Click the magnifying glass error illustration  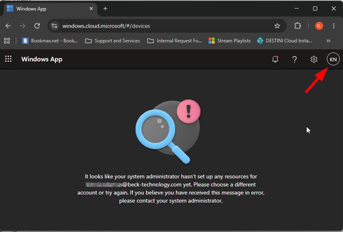click(168, 132)
